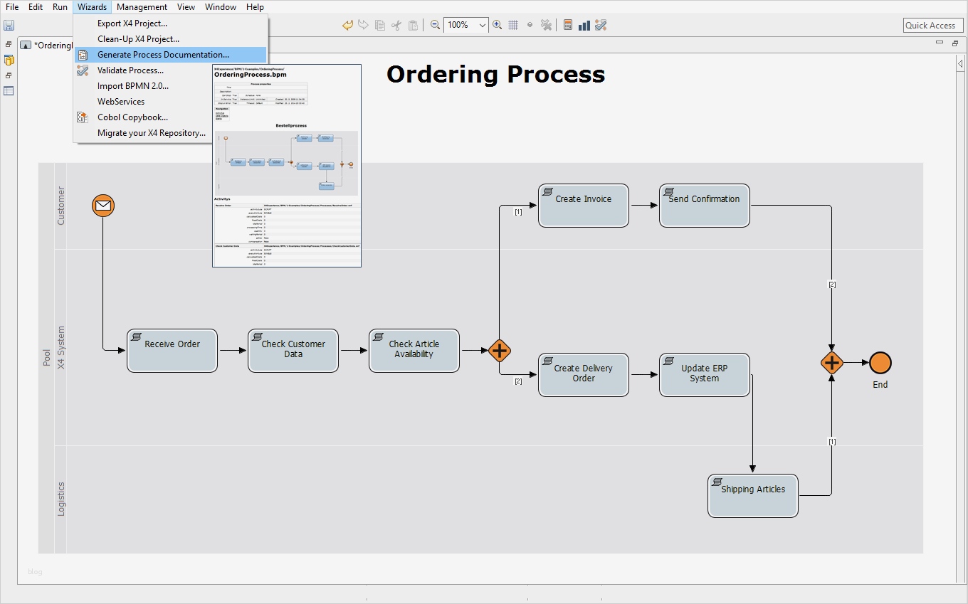Click the Ordering Process diagram title
This screenshot has height=604, width=968.
(496, 74)
